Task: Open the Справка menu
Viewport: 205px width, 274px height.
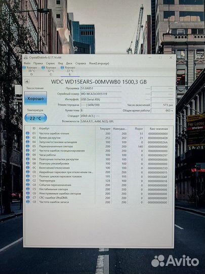Action: [x=80, y=63]
